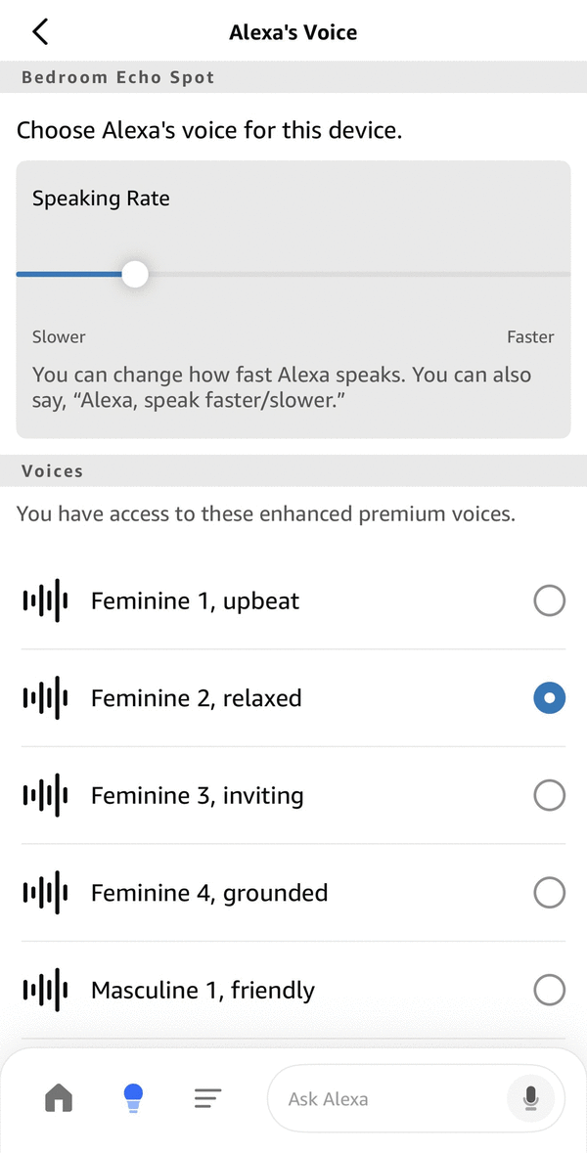Tap the lightbulb Devices icon

[x=132, y=1098]
